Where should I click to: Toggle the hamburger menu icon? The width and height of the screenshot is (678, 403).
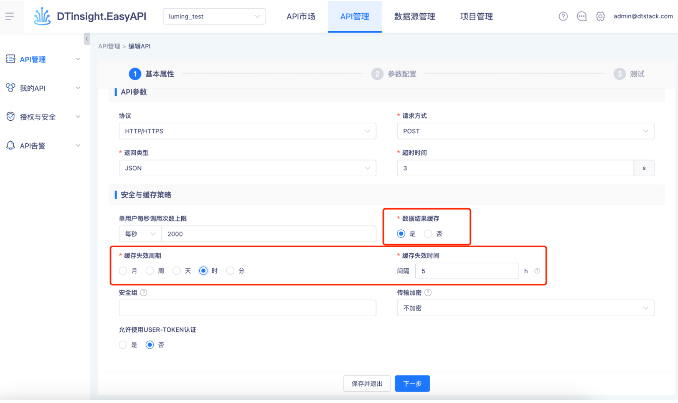tap(9, 16)
